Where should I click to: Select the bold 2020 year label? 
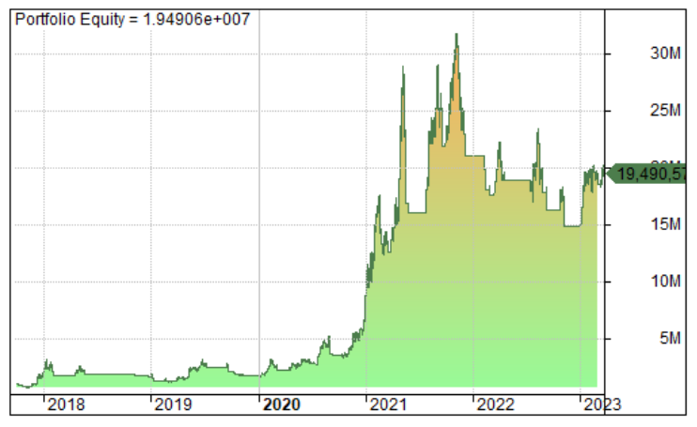(x=282, y=404)
